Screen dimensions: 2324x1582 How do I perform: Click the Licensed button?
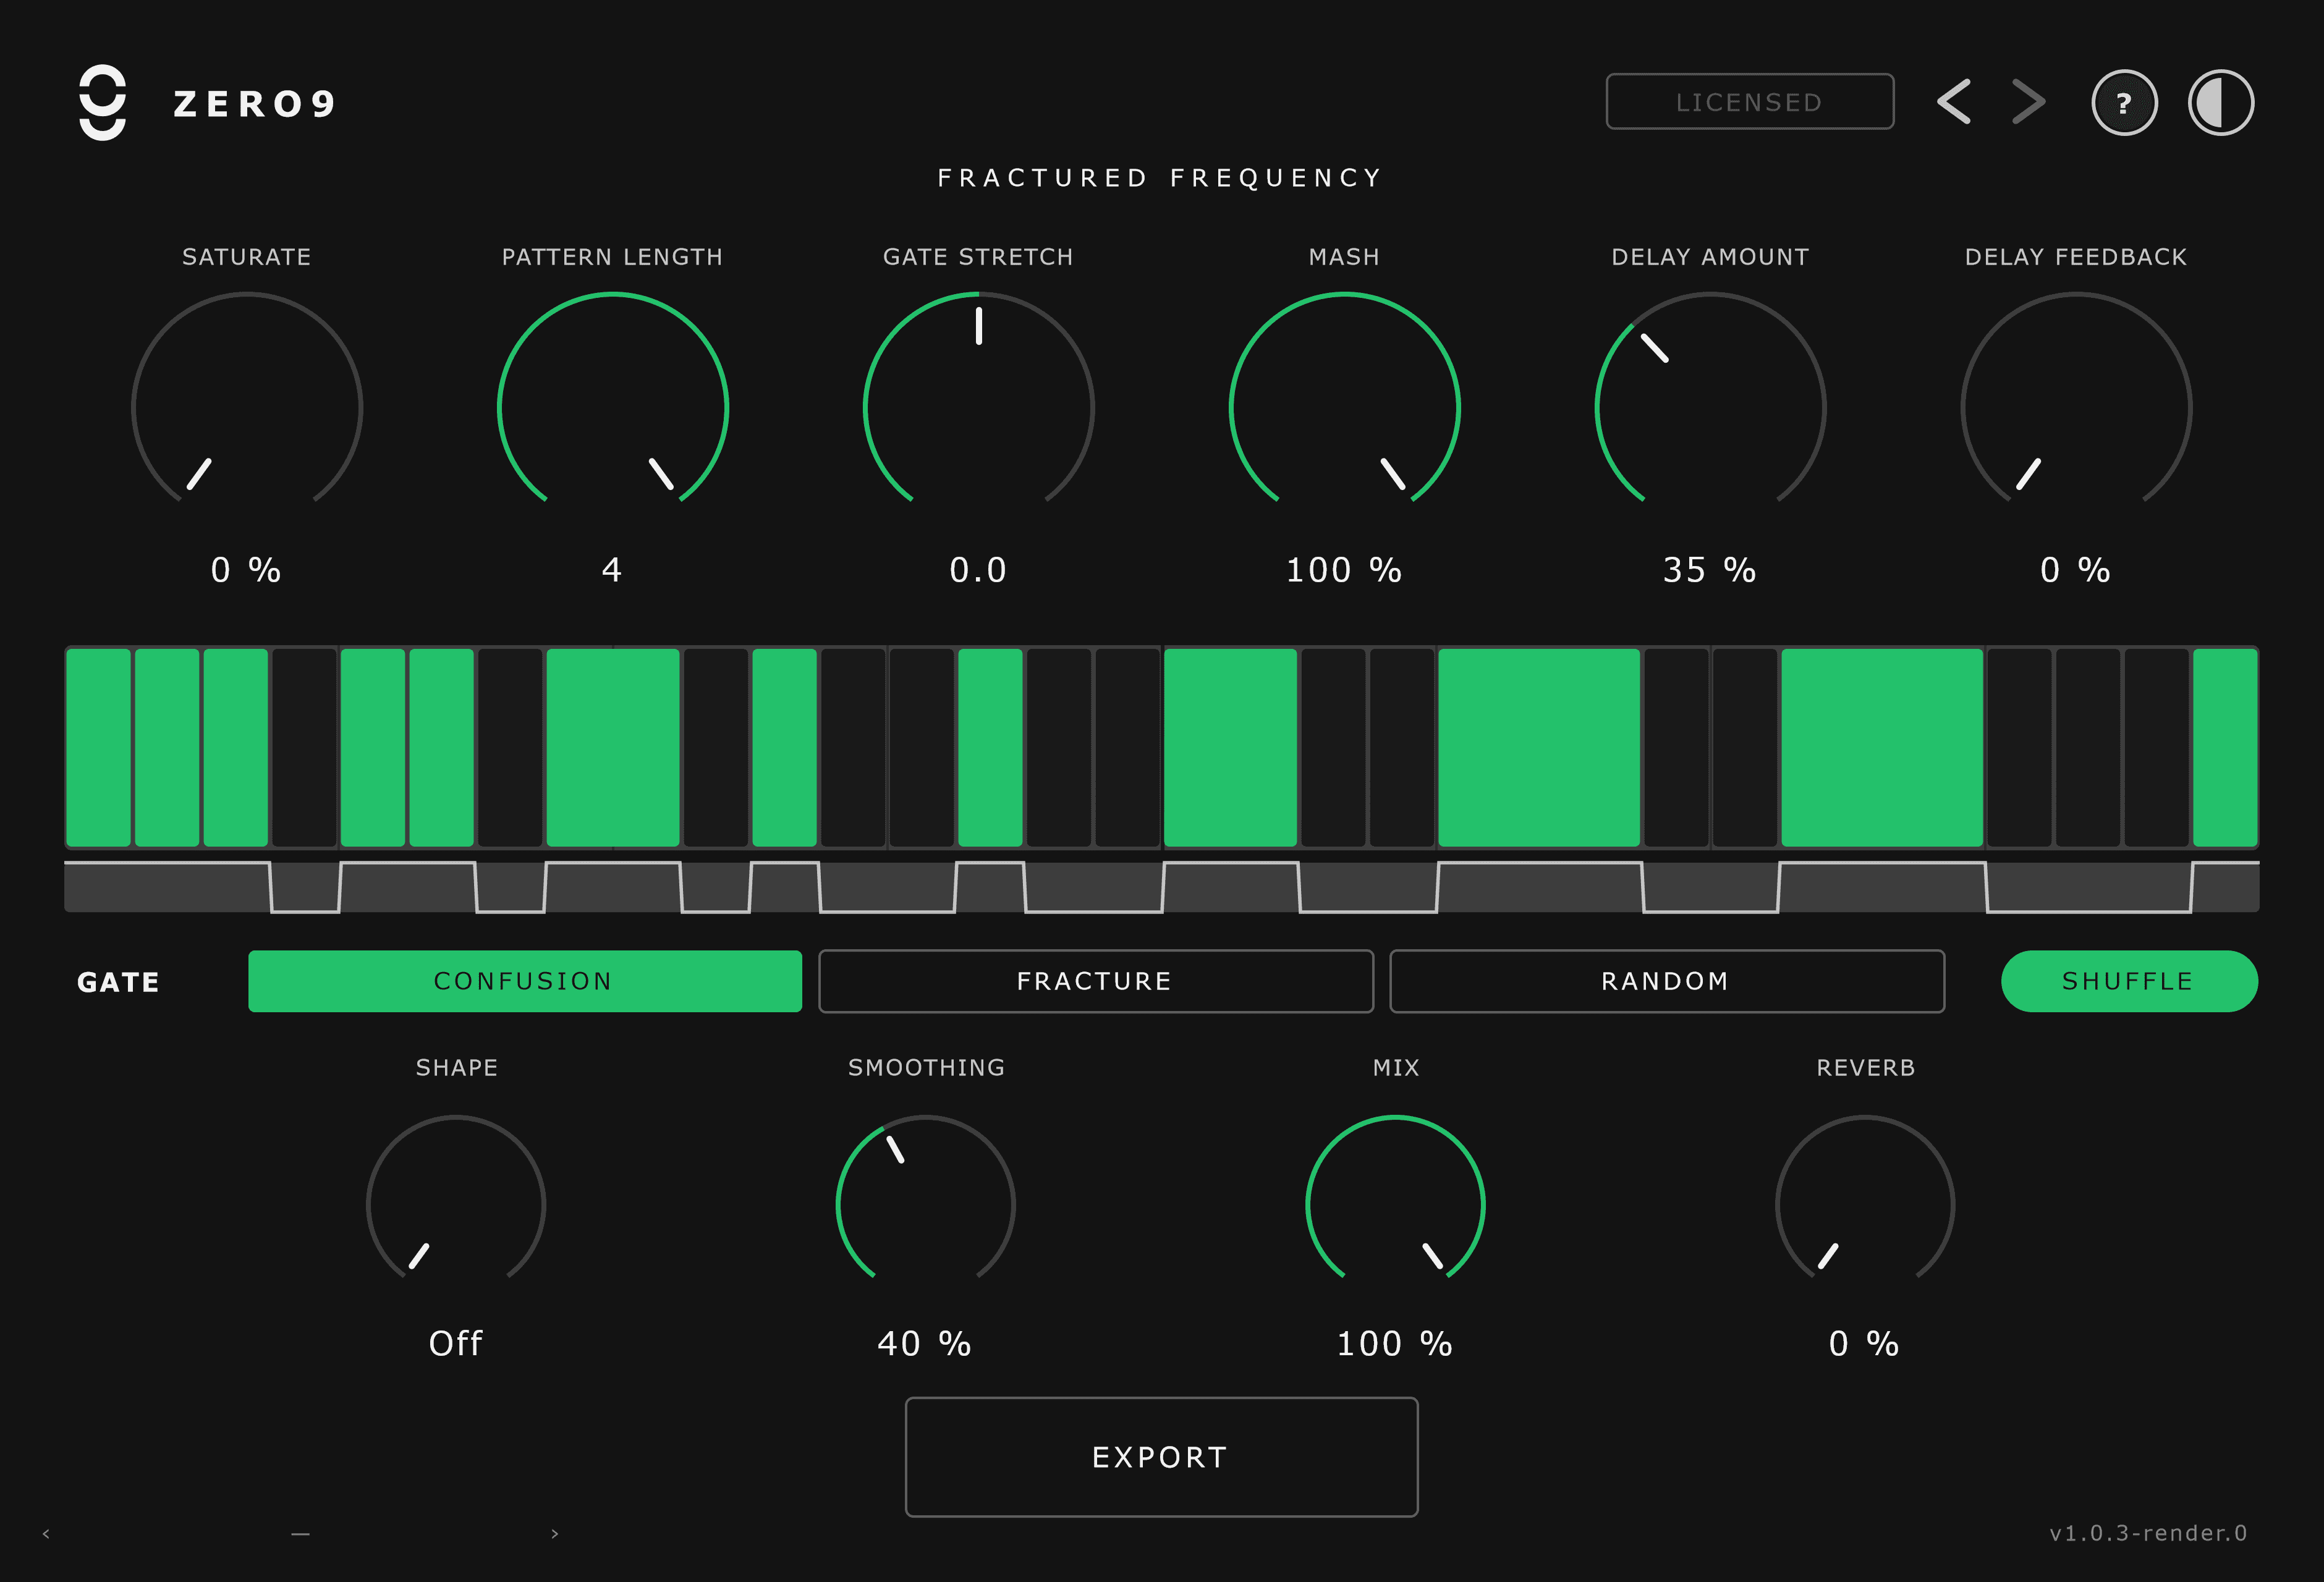tap(1750, 101)
